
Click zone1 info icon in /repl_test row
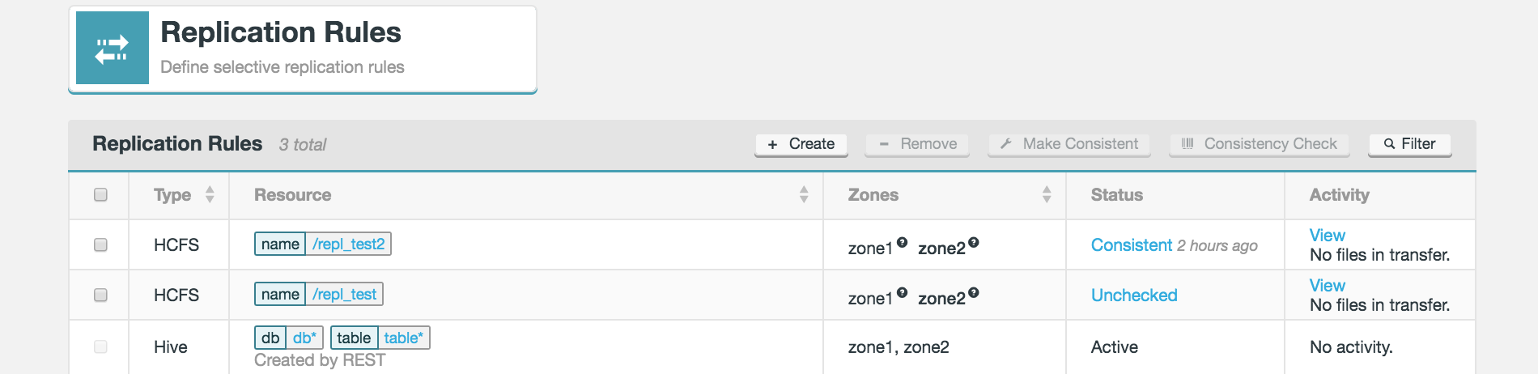(x=902, y=292)
